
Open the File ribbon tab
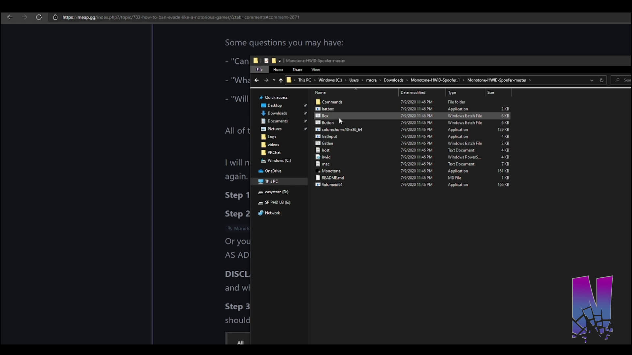tap(259, 70)
